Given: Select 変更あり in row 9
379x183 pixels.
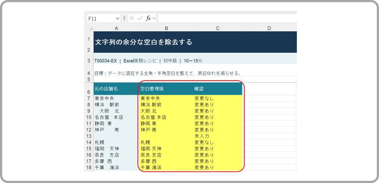Looking at the screenshot, I should pyautogui.click(x=218, y=111).
